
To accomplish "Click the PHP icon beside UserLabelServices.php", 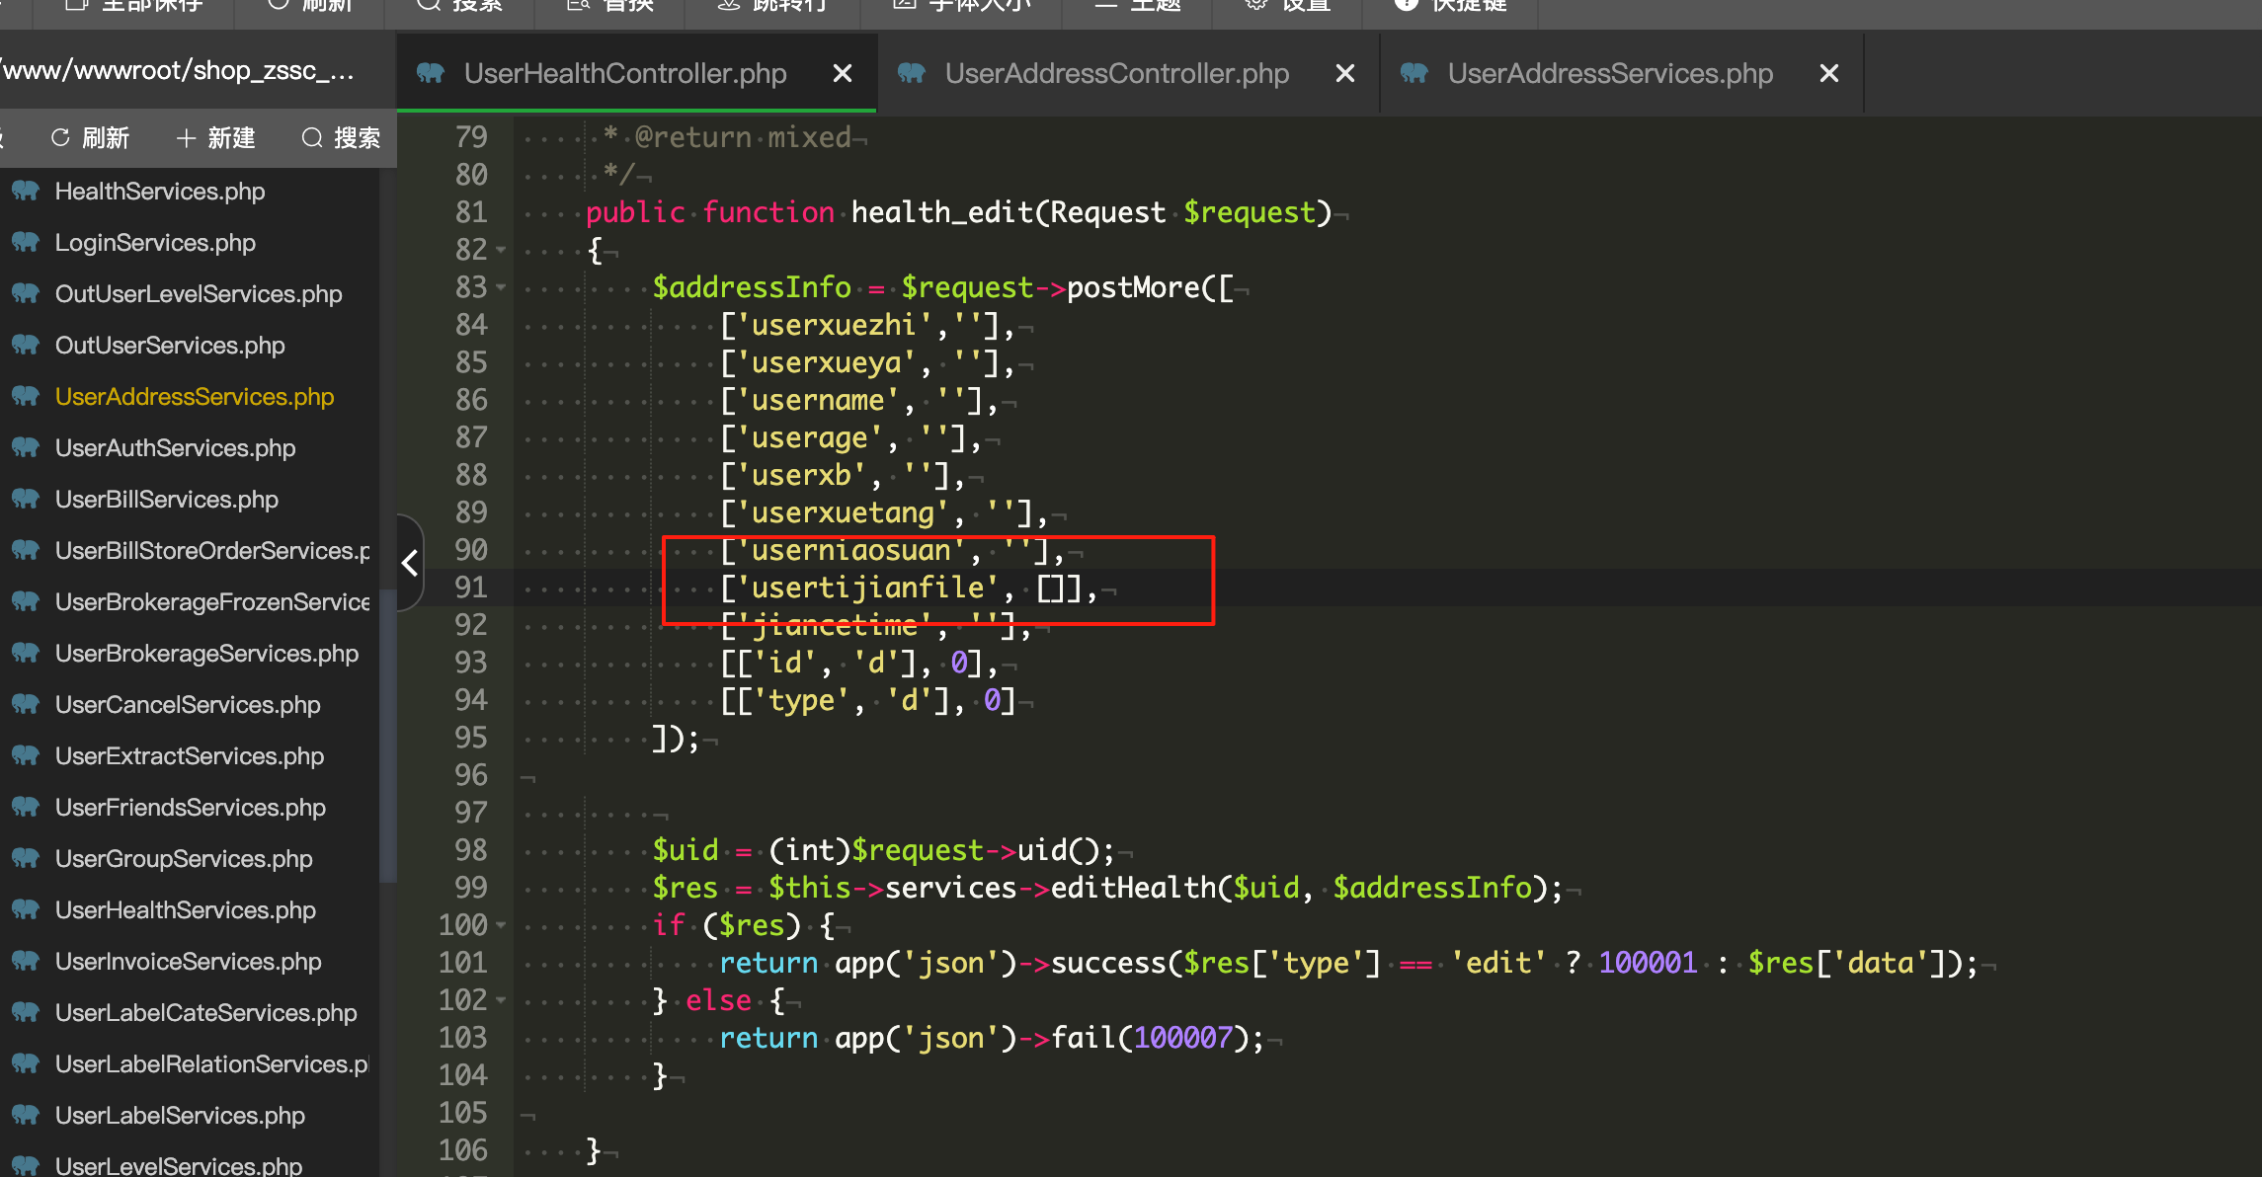I will (x=26, y=1115).
